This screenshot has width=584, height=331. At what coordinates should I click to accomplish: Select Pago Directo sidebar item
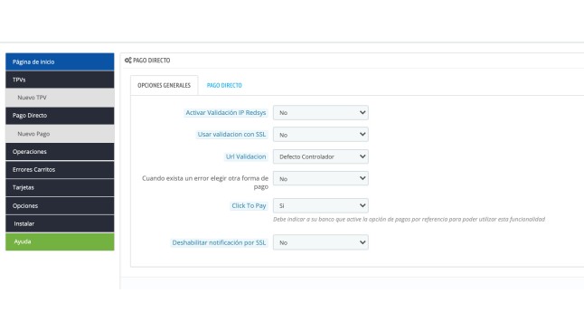[60, 116]
